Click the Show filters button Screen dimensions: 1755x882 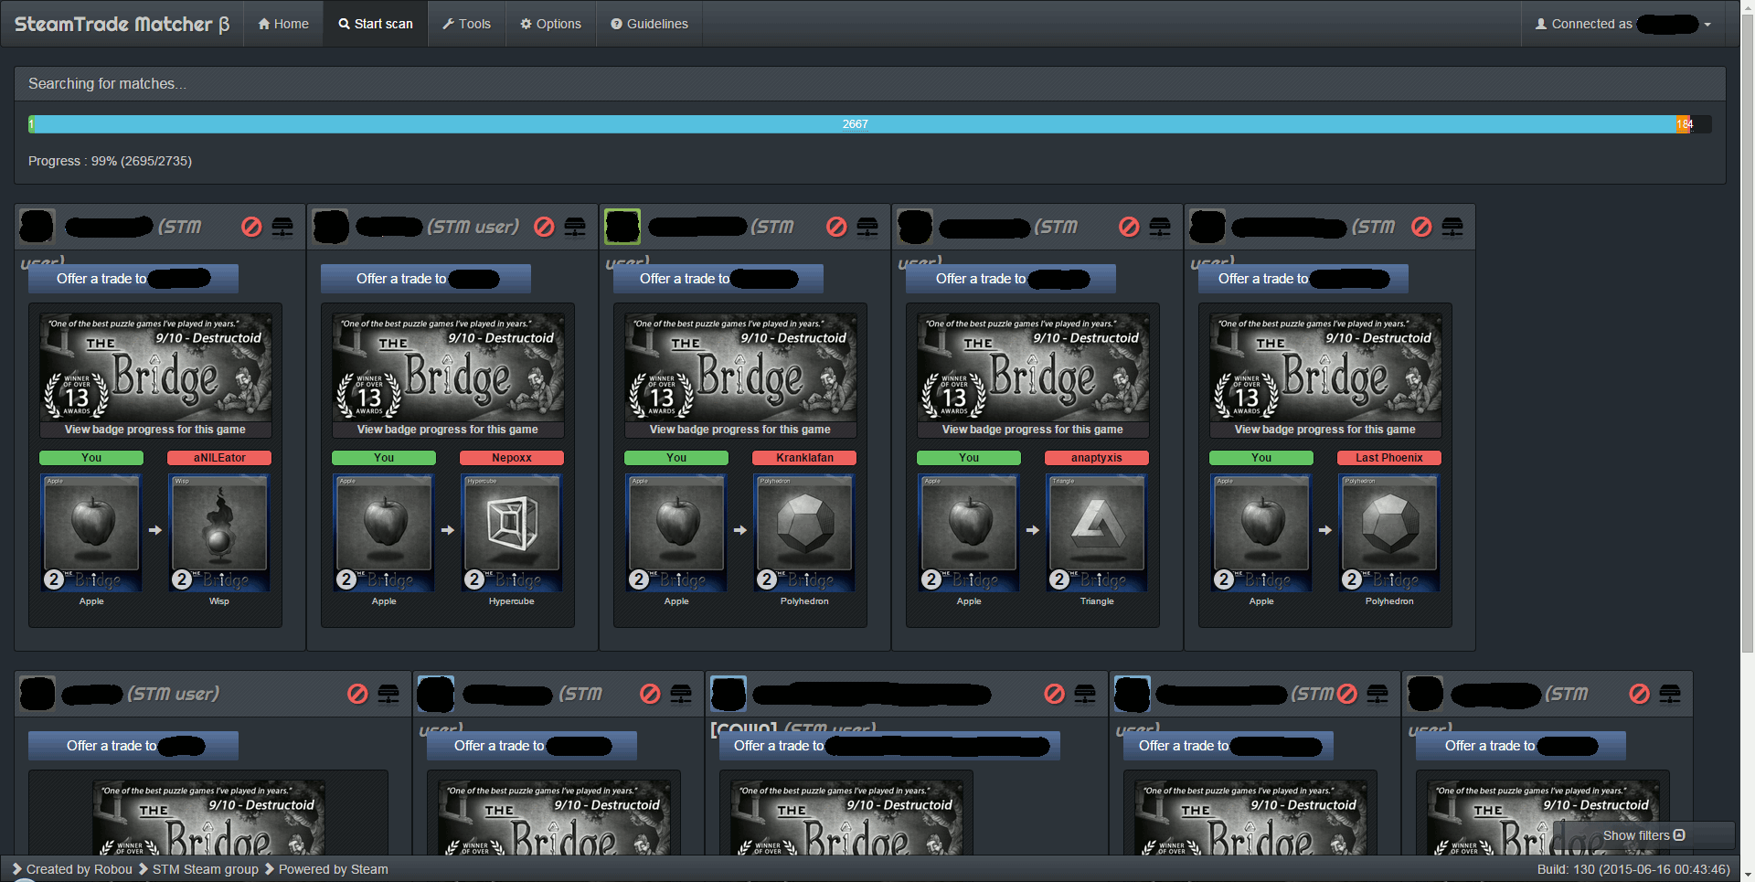coord(1643,835)
